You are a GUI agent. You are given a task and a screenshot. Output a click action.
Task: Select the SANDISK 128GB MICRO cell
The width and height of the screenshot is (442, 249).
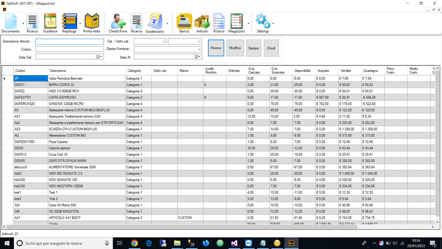[x=86, y=104]
